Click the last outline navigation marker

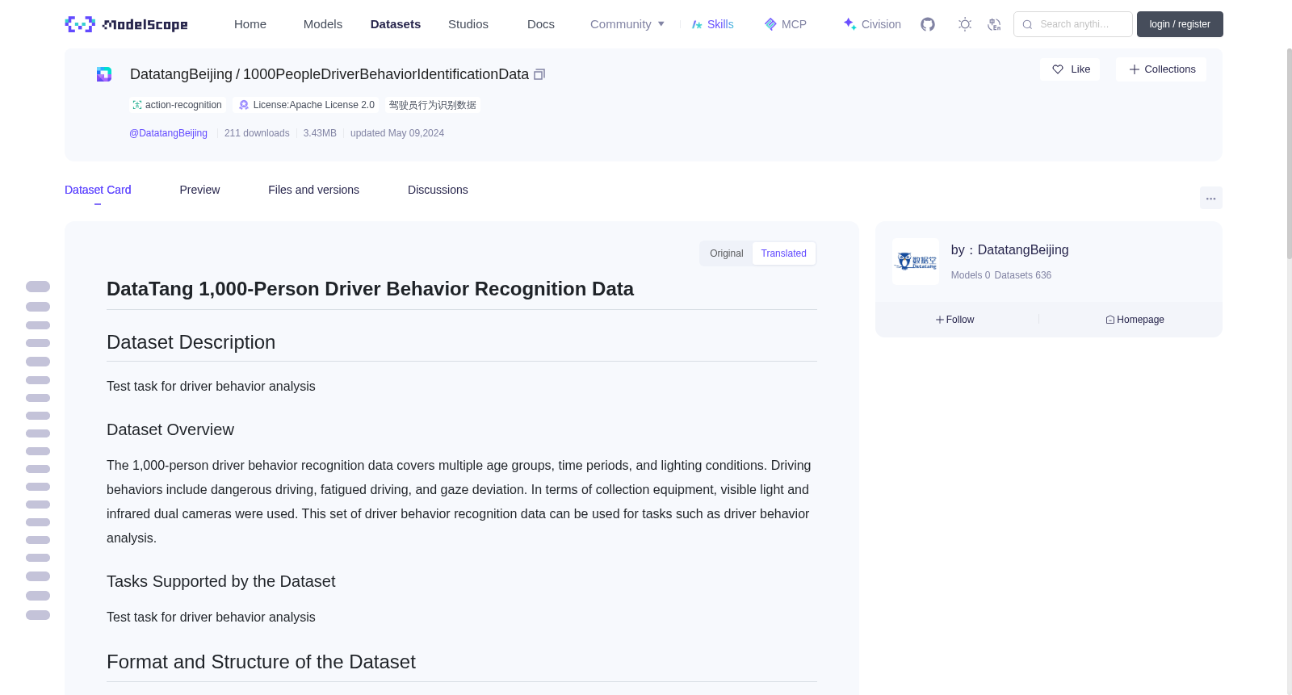pos(38,615)
